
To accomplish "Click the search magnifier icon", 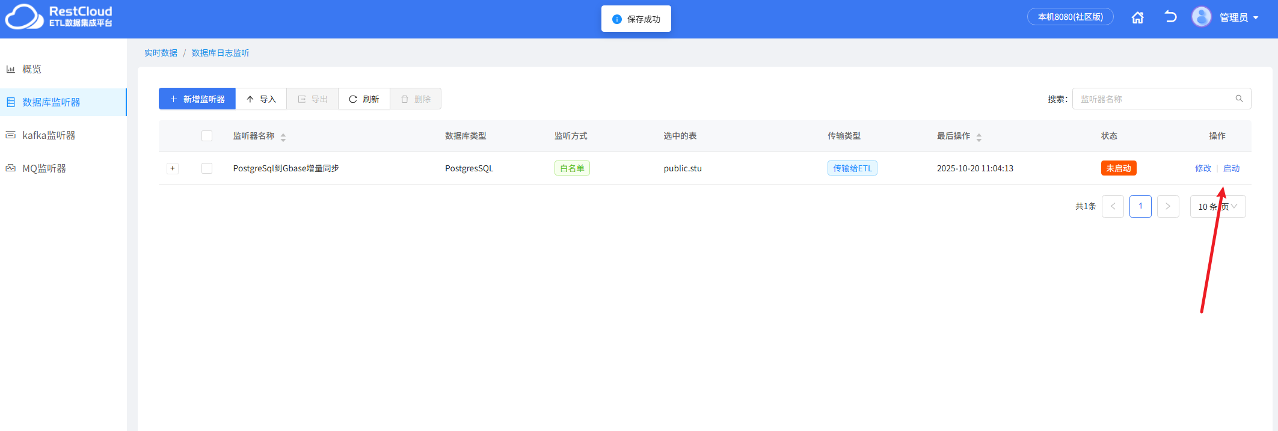I will pyautogui.click(x=1239, y=99).
